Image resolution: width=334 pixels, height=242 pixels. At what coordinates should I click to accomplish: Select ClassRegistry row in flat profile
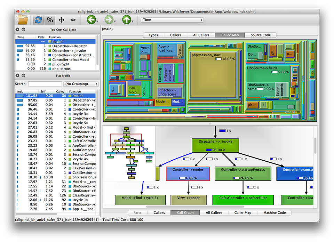[x=55, y=195]
